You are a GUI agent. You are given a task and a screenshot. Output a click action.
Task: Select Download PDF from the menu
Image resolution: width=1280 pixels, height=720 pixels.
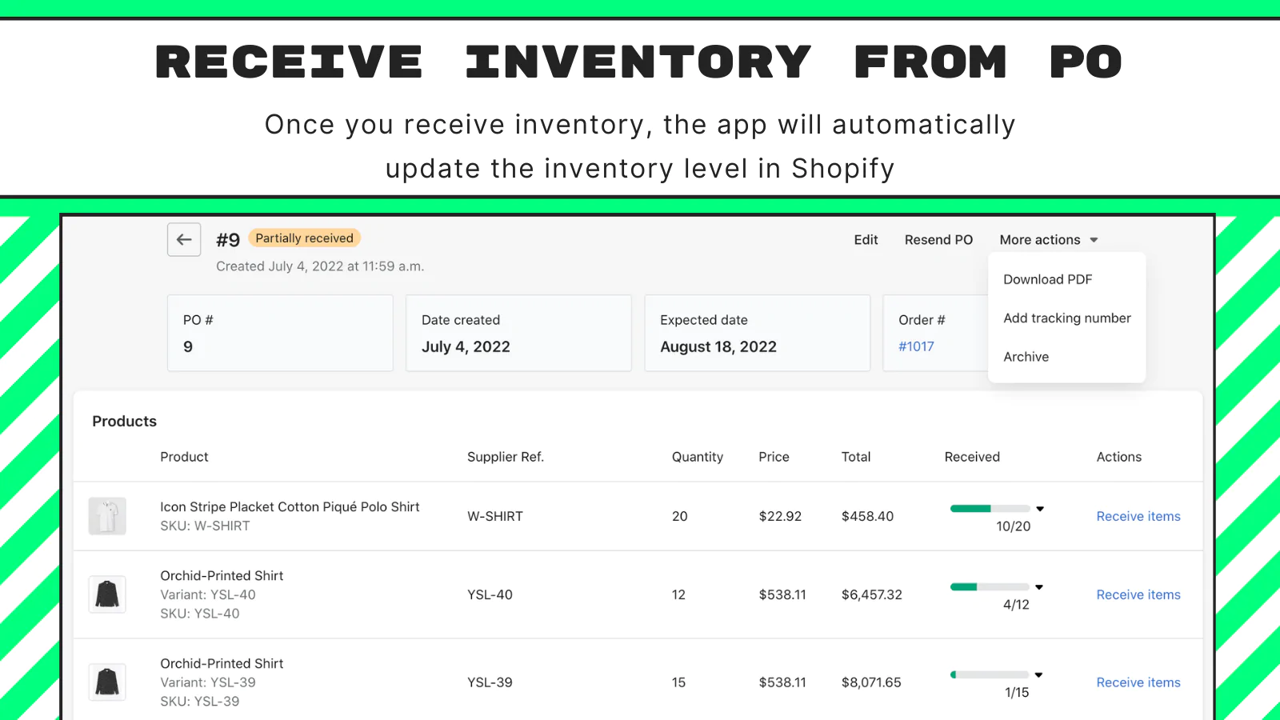click(x=1047, y=279)
